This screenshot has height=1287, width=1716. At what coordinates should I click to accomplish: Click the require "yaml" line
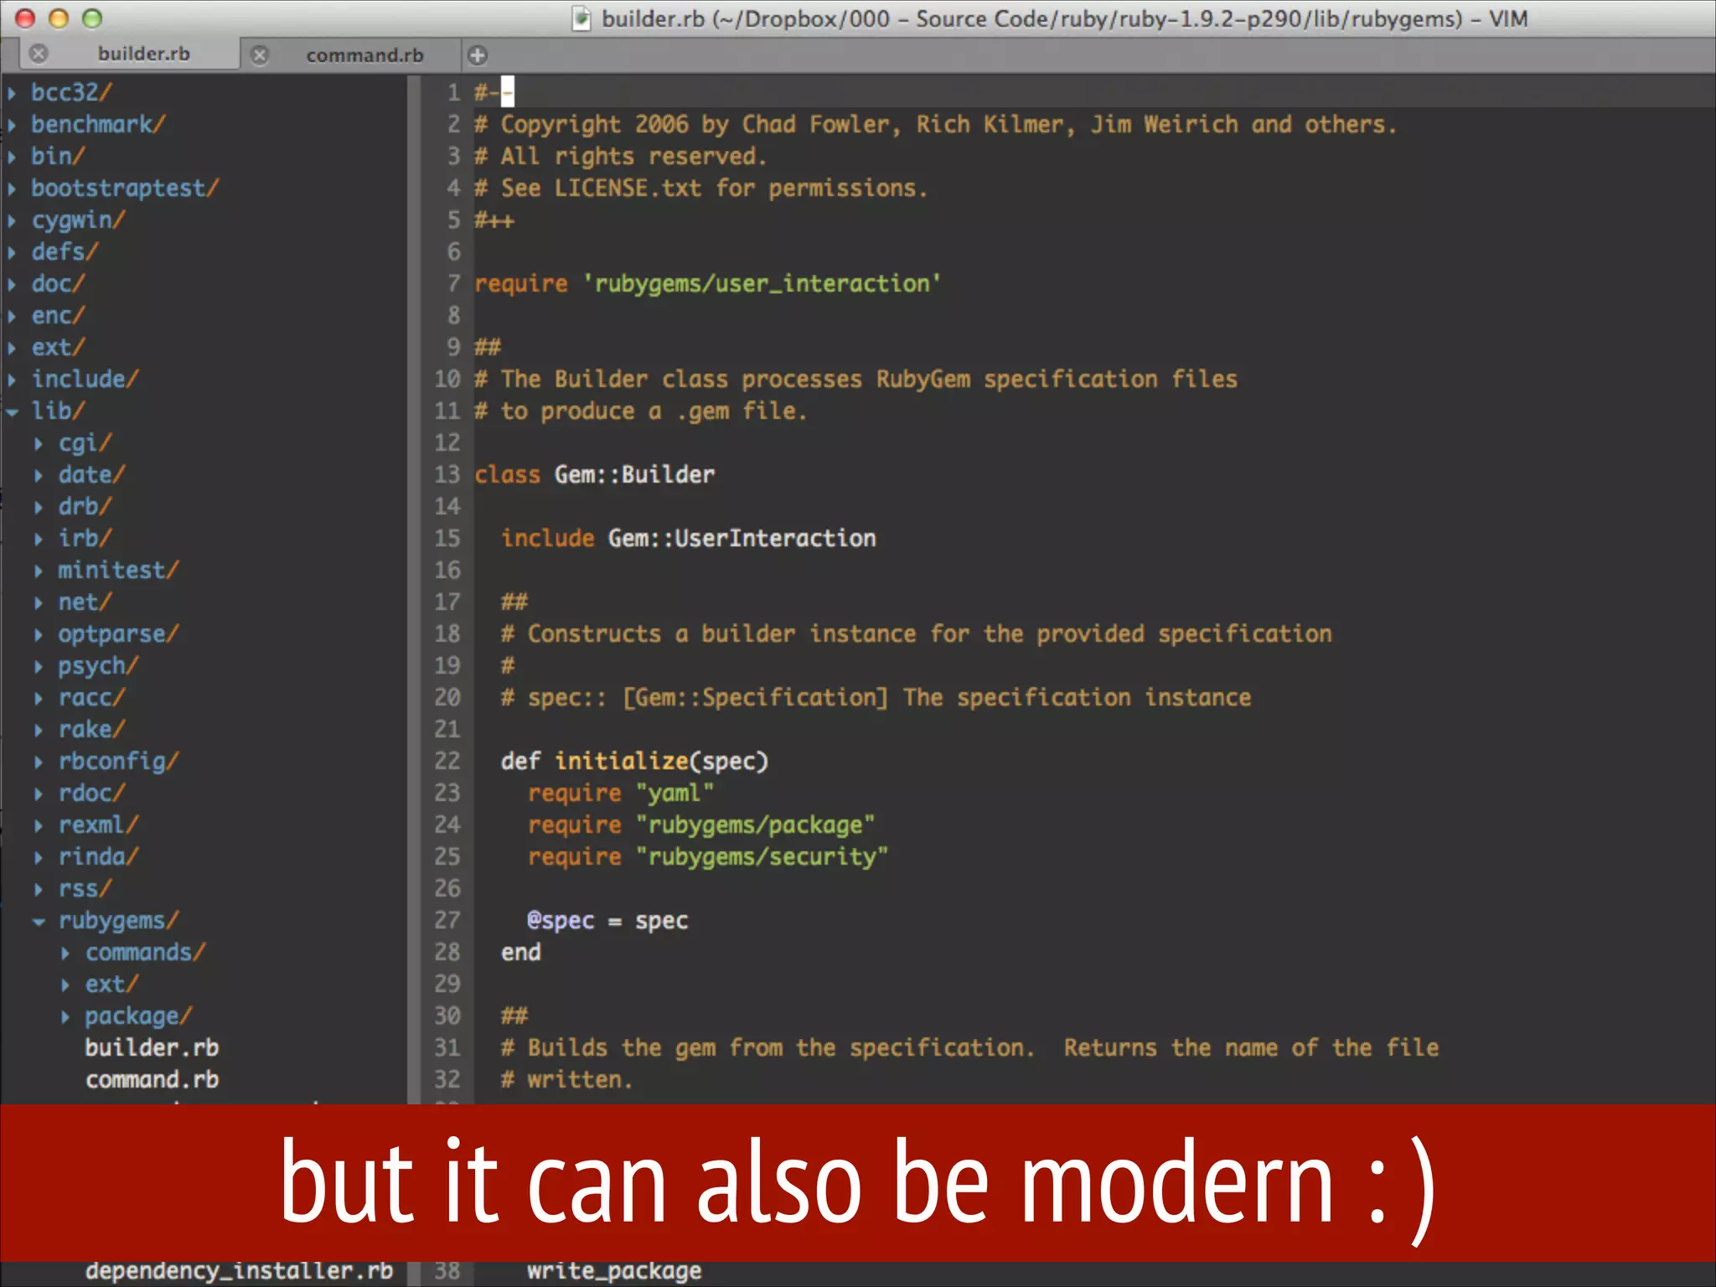pyautogui.click(x=621, y=793)
